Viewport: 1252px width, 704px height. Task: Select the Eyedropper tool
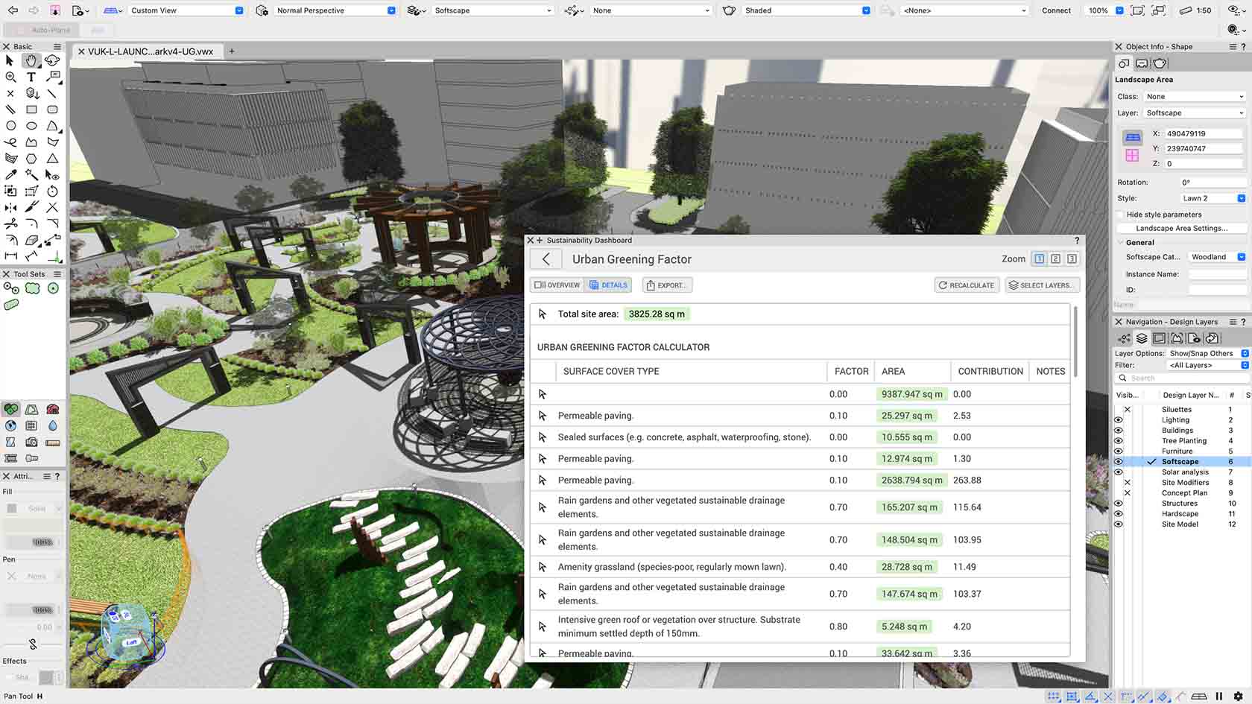10,174
